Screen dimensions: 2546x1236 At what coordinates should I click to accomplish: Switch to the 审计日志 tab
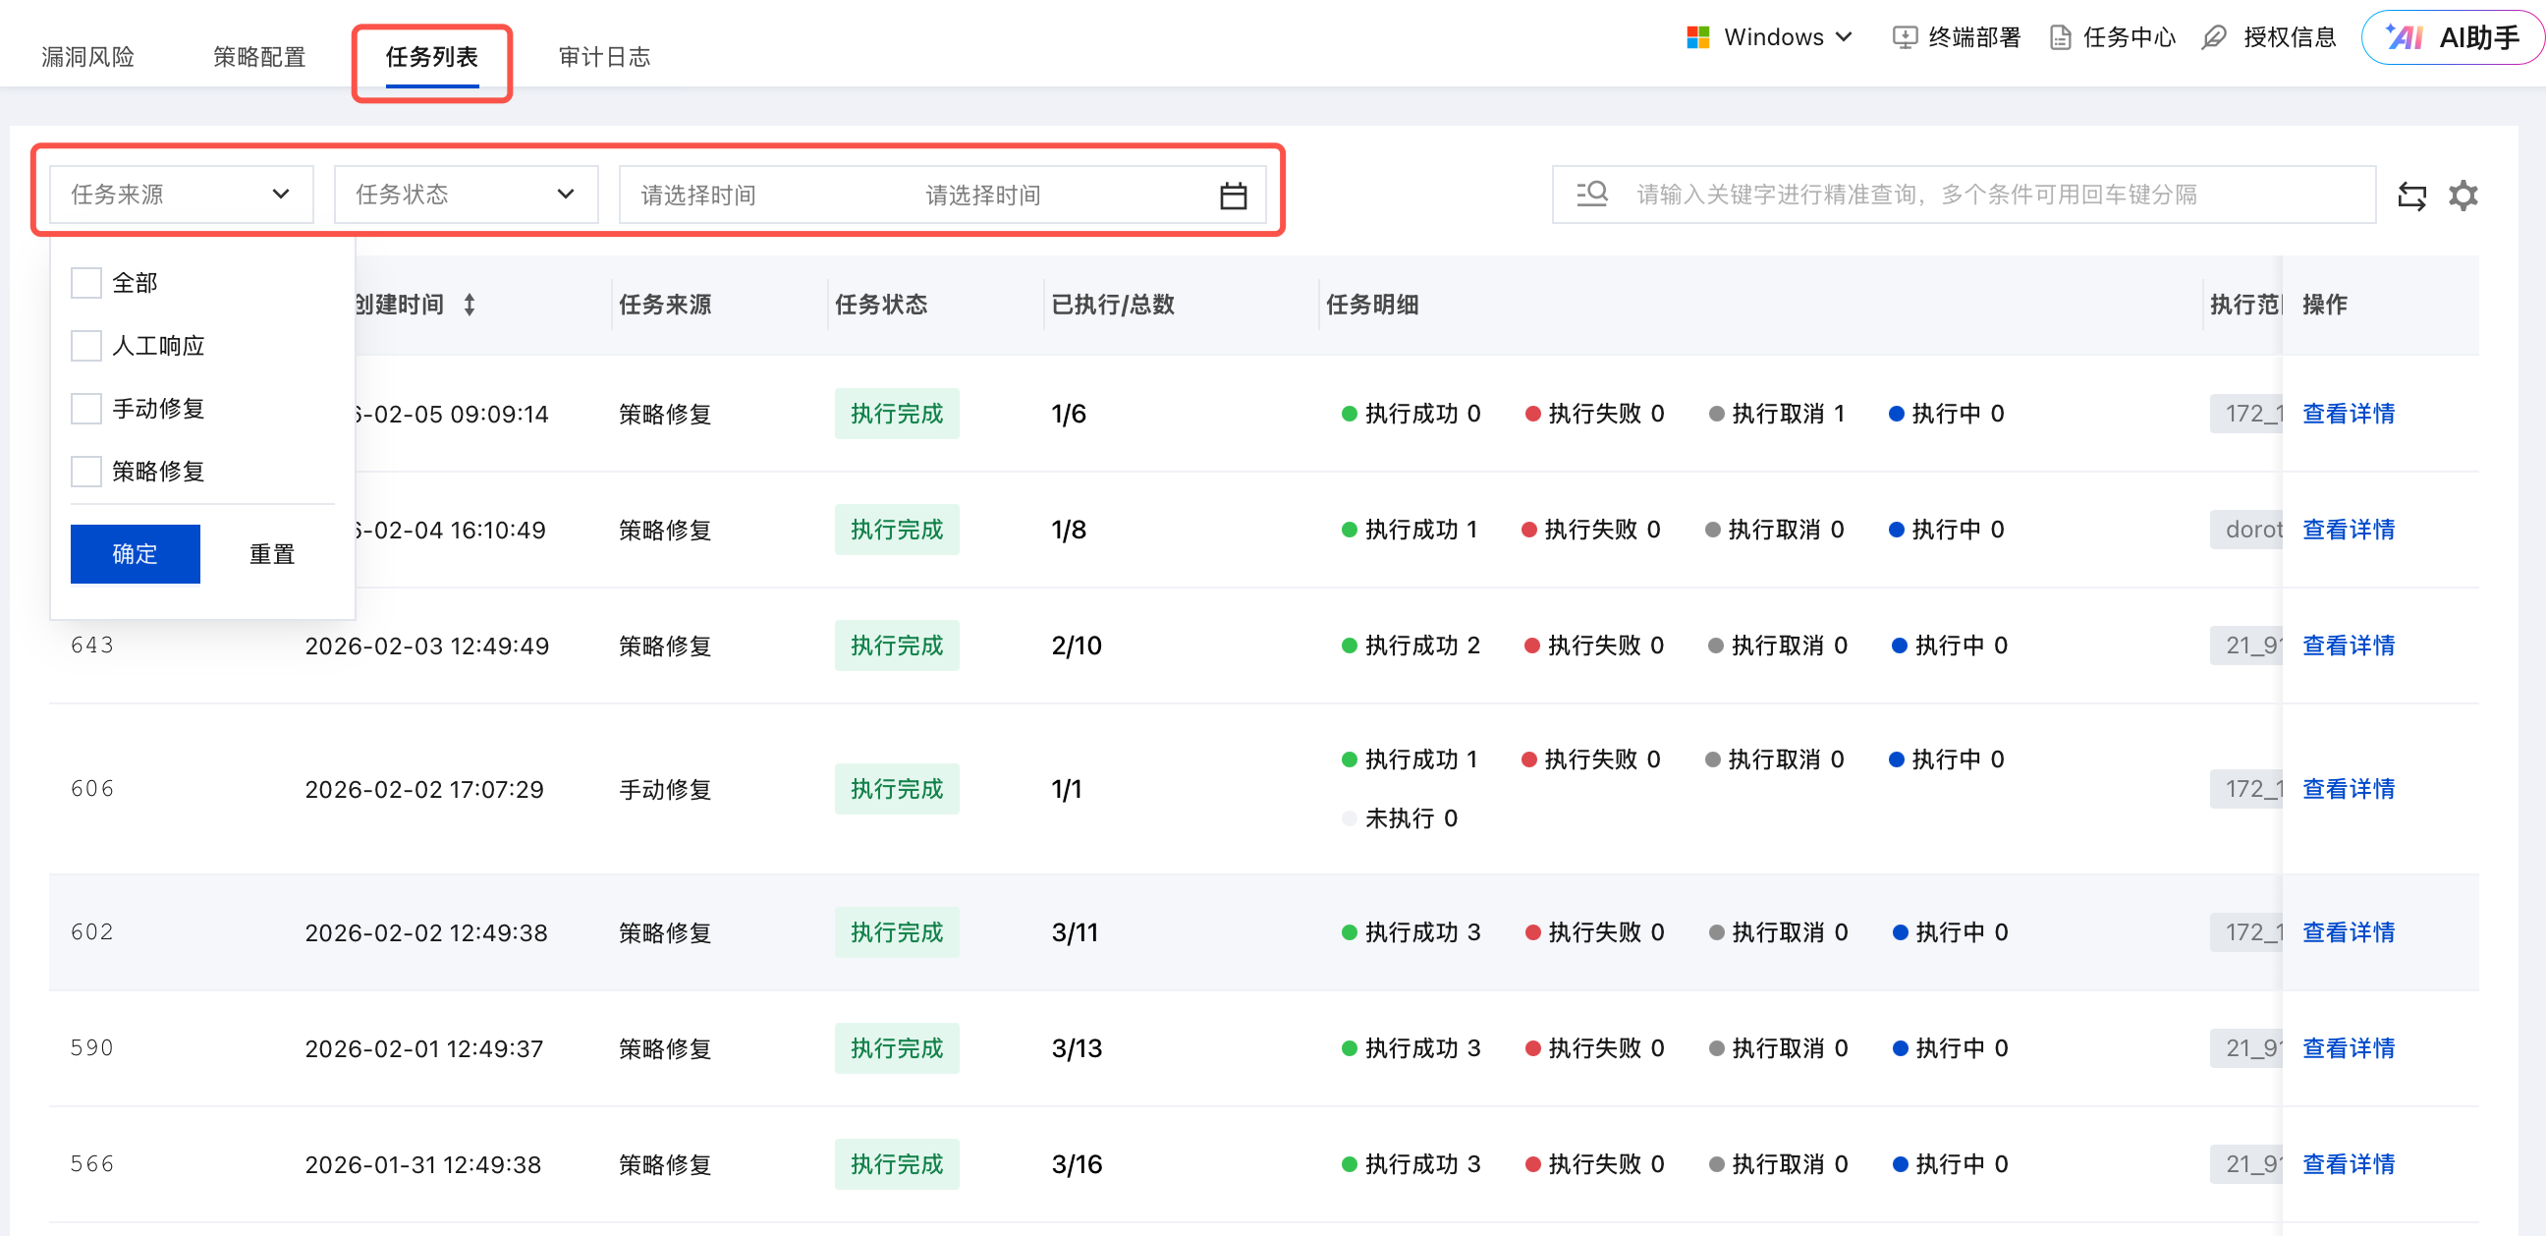pyautogui.click(x=604, y=57)
